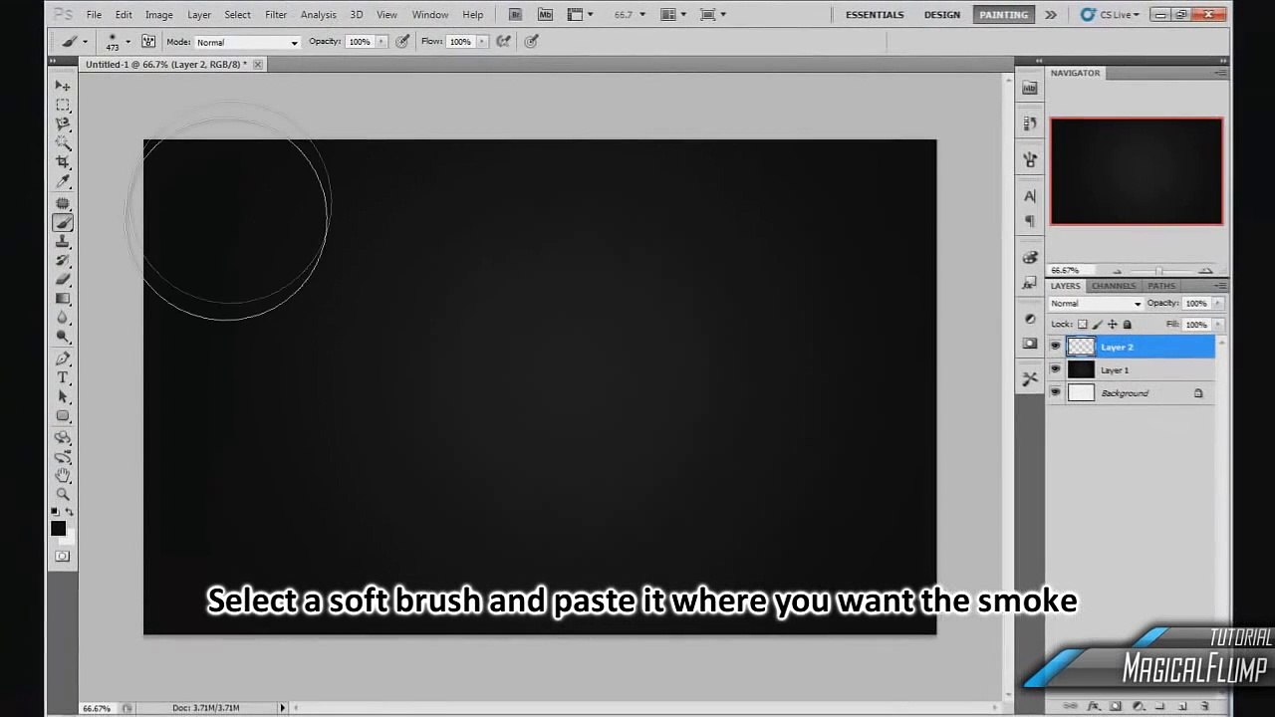
Task: Open the Adjustments panel icon
Action: coord(1030,319)
